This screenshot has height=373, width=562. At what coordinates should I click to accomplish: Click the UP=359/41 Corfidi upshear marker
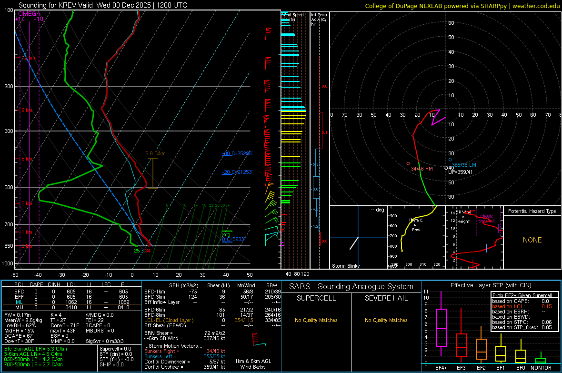tap(446, 168)
